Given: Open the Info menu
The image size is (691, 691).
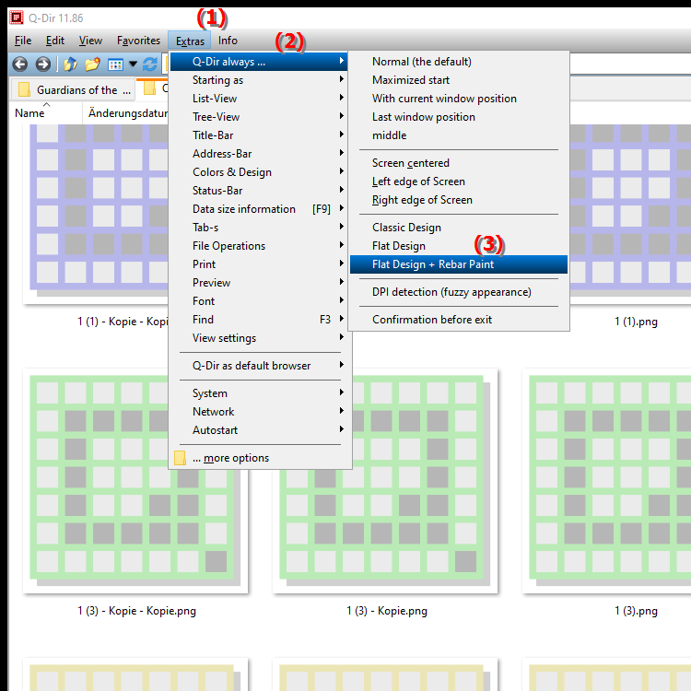Looking at the screenshot, I should (x=228, y=41).
